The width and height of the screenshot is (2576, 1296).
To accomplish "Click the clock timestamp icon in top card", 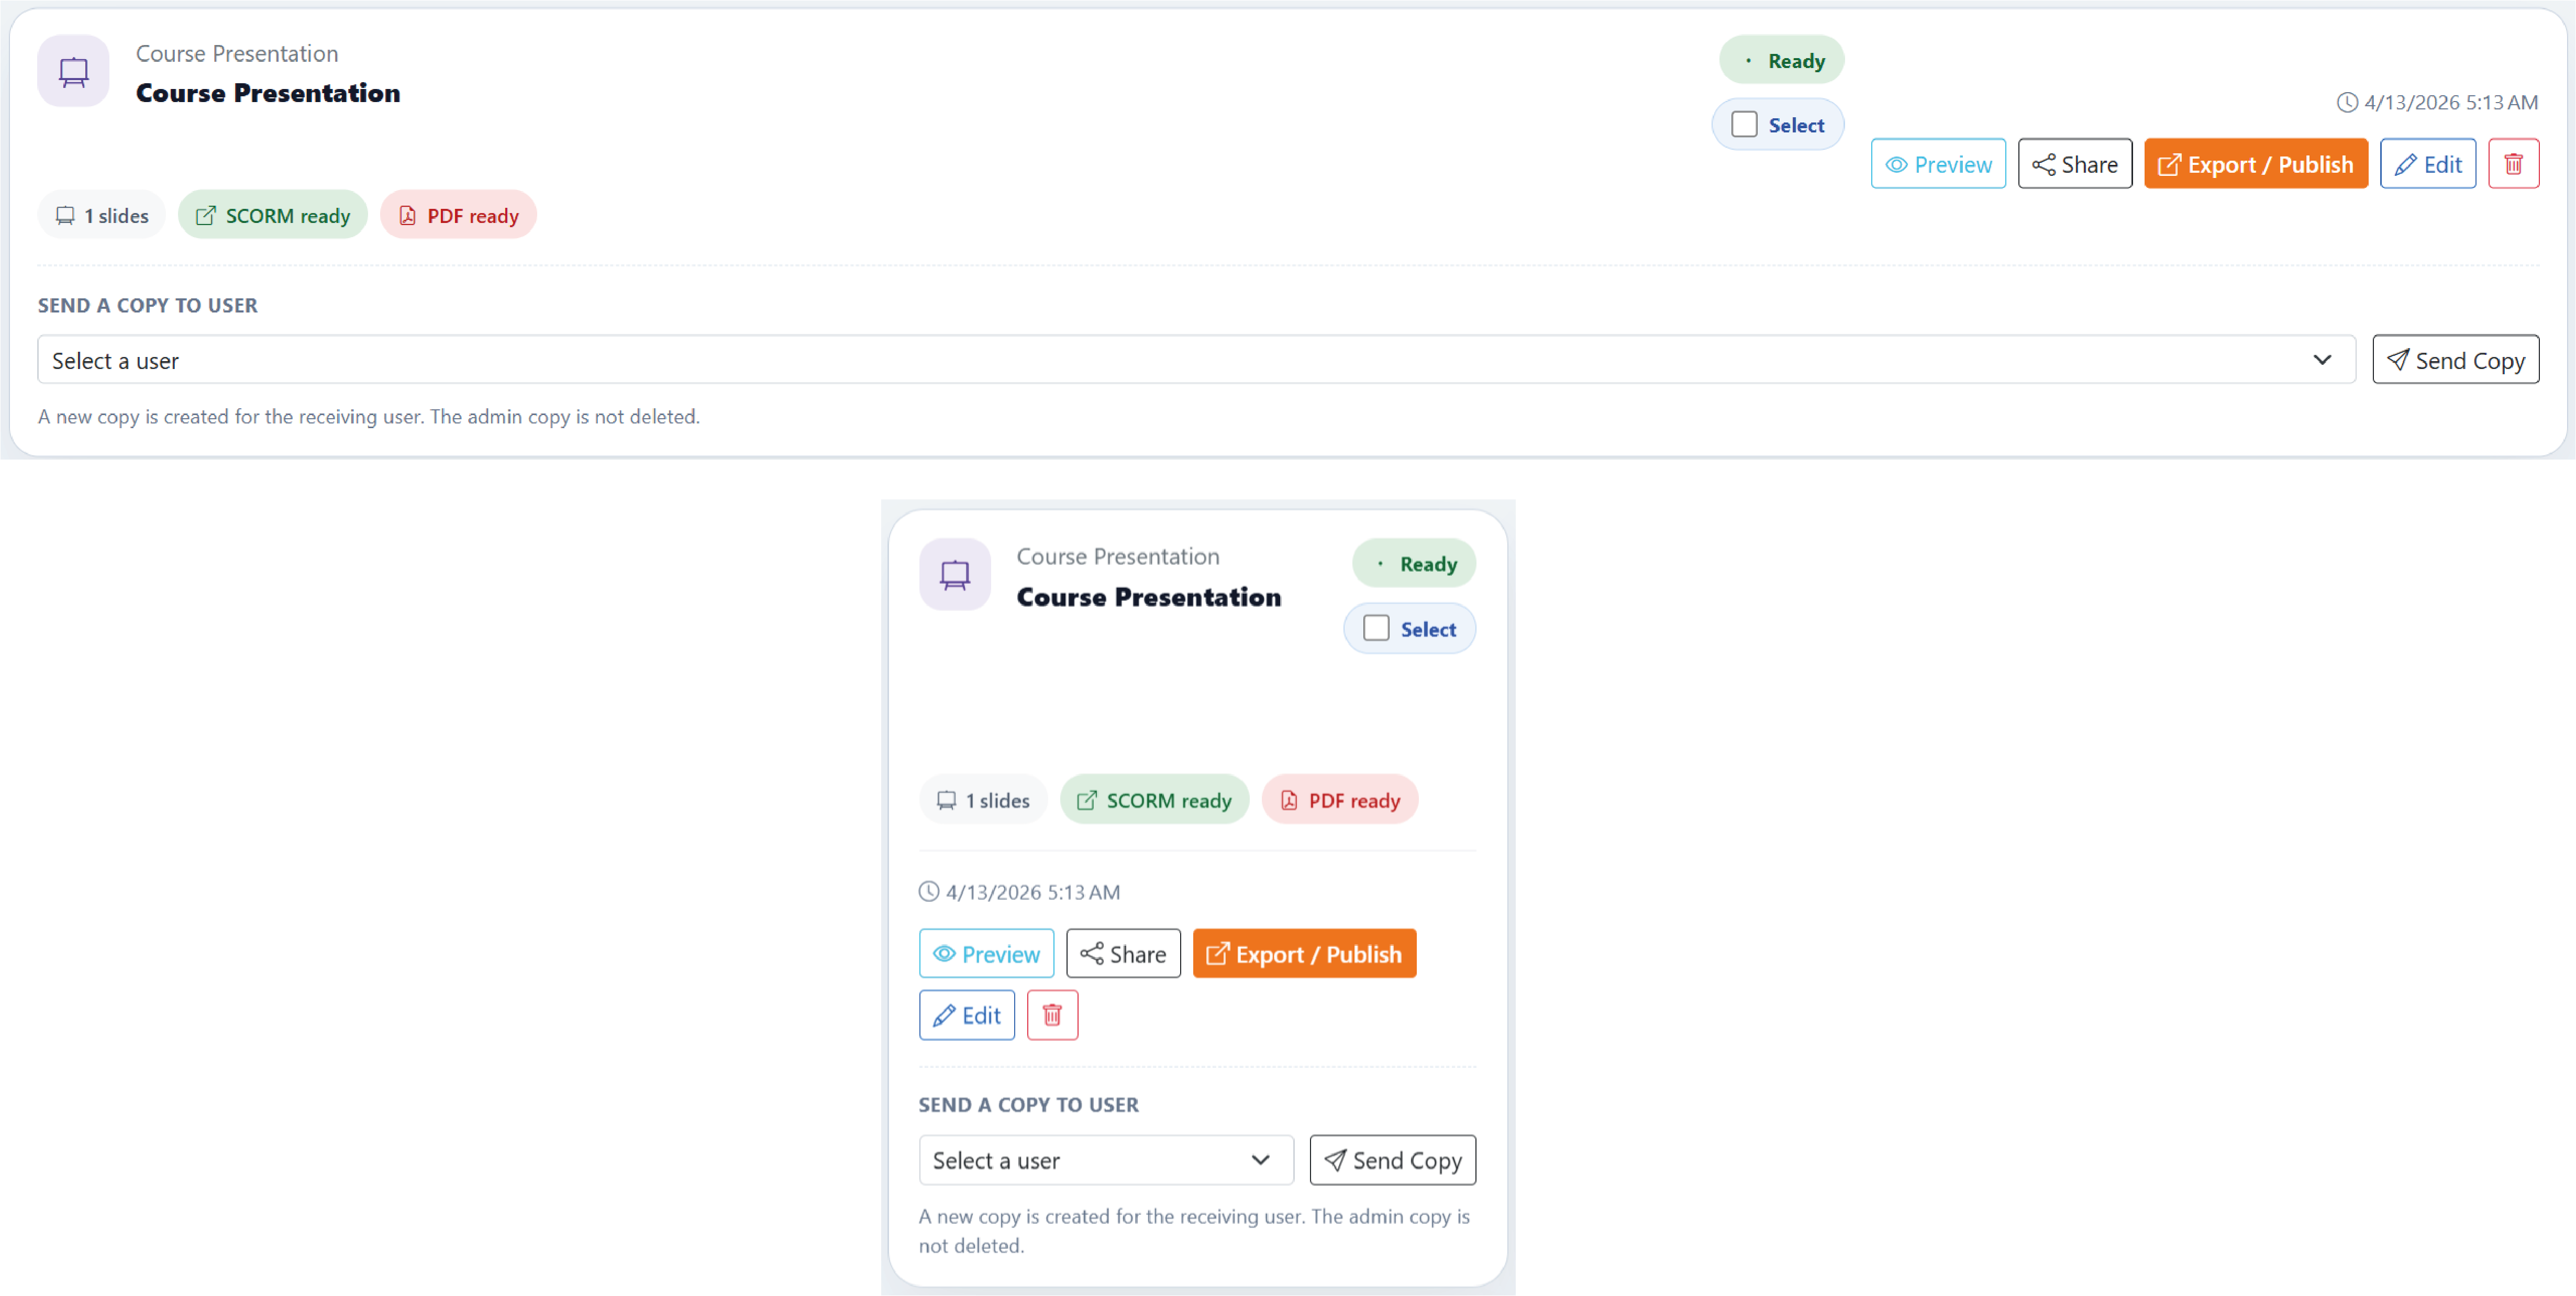I will click(2346, 102).
